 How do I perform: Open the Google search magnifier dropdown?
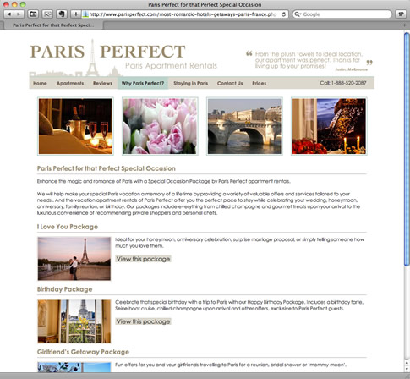(298, 14)
